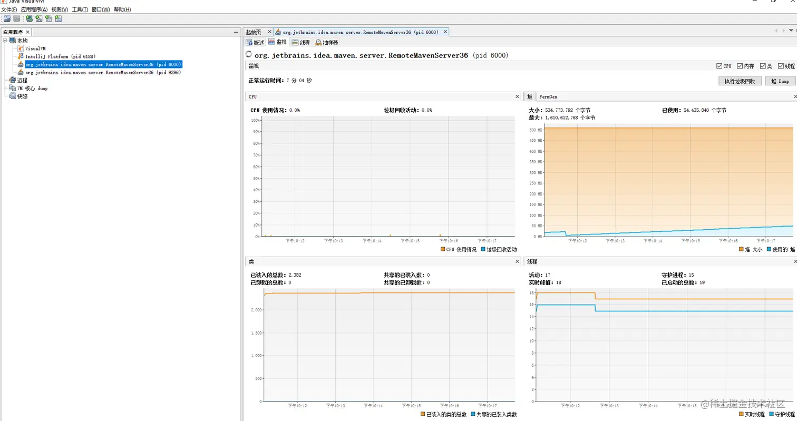Image resolution: width=797 pixels, height=421 pixels.
Task: Click the 执行垃圾回收 button
Action: pos(739,81)
